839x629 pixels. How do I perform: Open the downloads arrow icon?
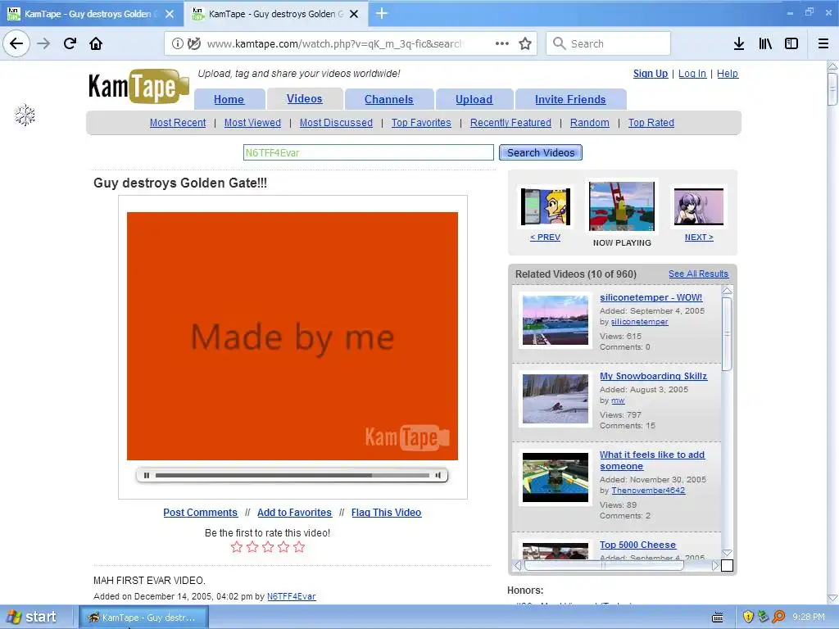click(x=739, y=44)
